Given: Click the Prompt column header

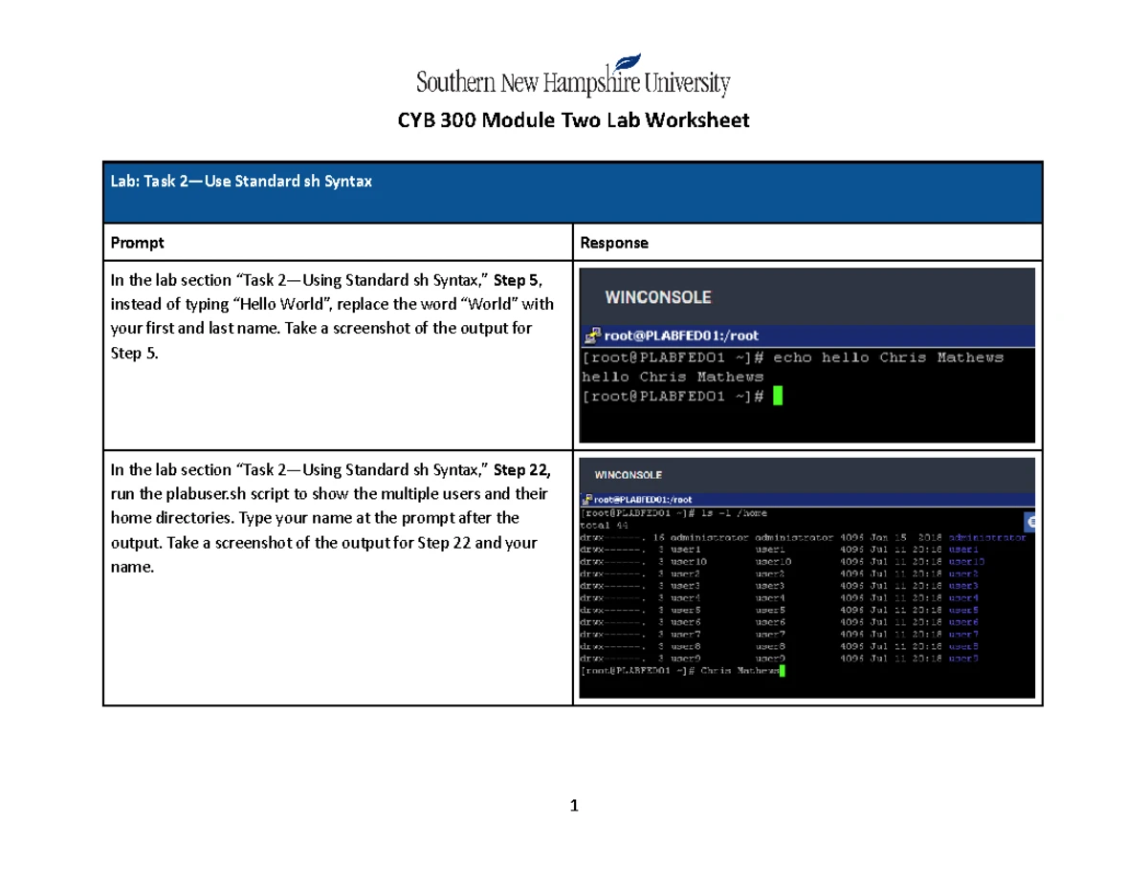Looking at the screenshot, I should 137,243.
